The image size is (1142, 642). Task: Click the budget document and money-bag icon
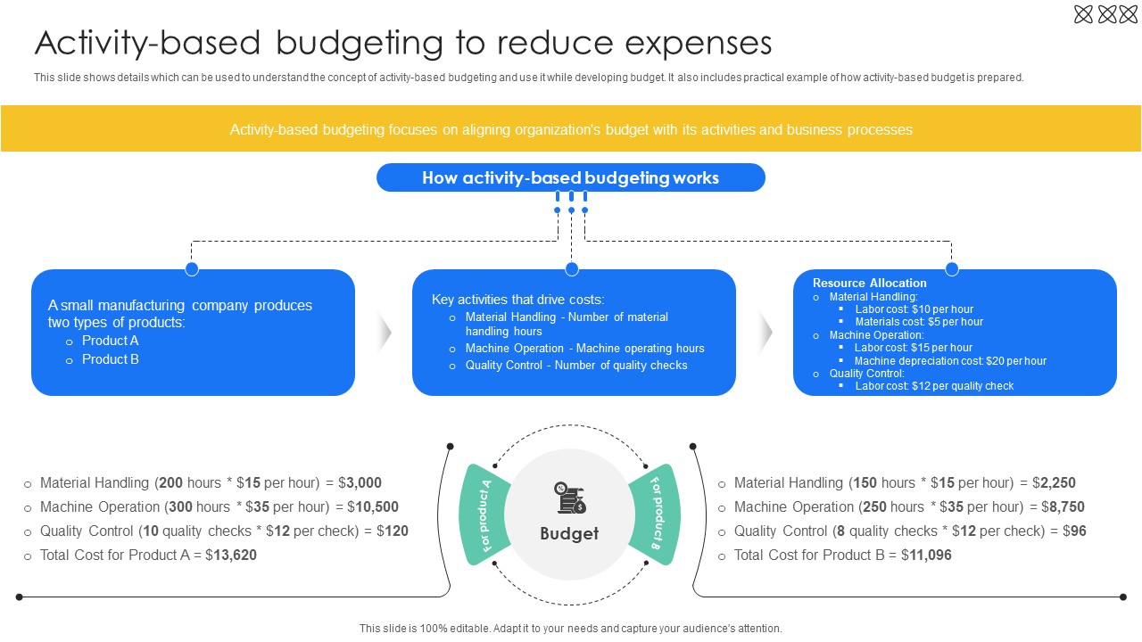(x=569, y=498)
